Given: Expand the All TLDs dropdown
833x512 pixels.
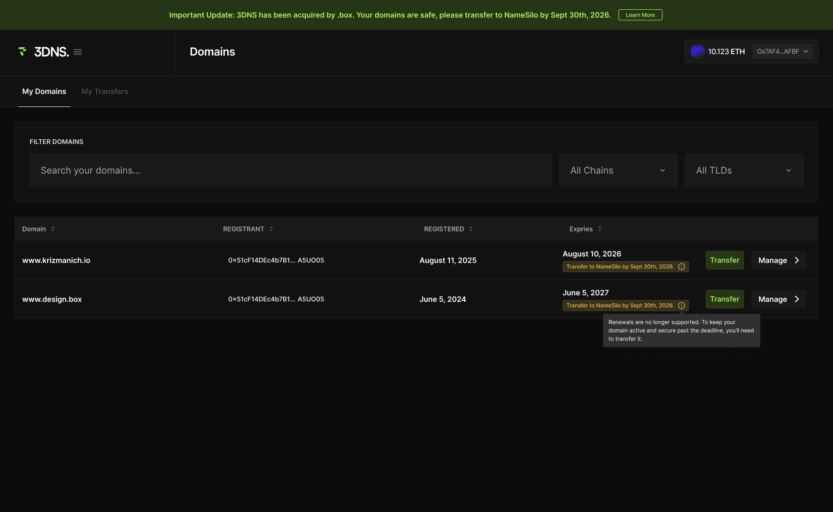Looking at the screenshot, I should click(744, 170).
